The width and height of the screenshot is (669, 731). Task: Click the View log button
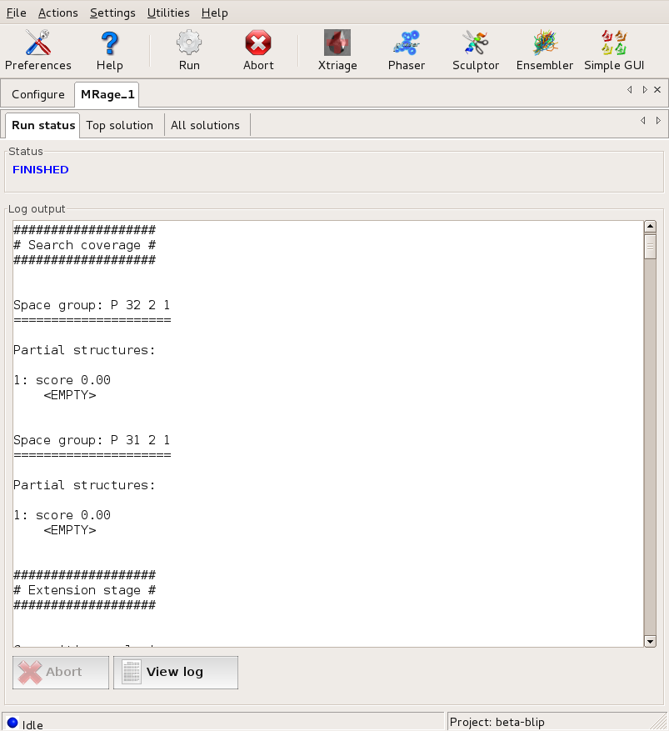[175, 672]
